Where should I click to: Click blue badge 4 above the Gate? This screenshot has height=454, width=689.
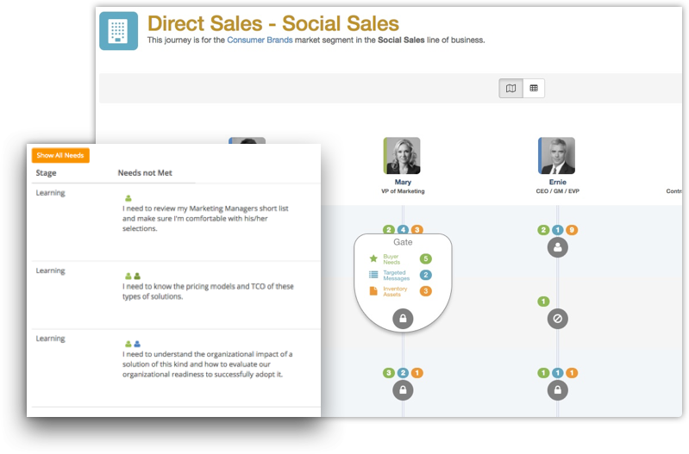coord(403,230)
